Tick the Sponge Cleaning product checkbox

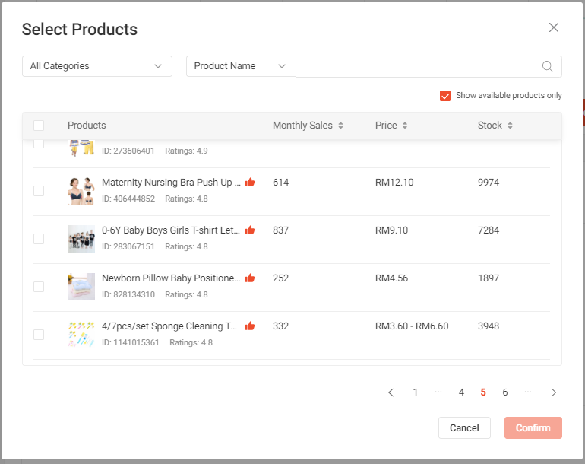pyautogui.click(x=39, y=335)
